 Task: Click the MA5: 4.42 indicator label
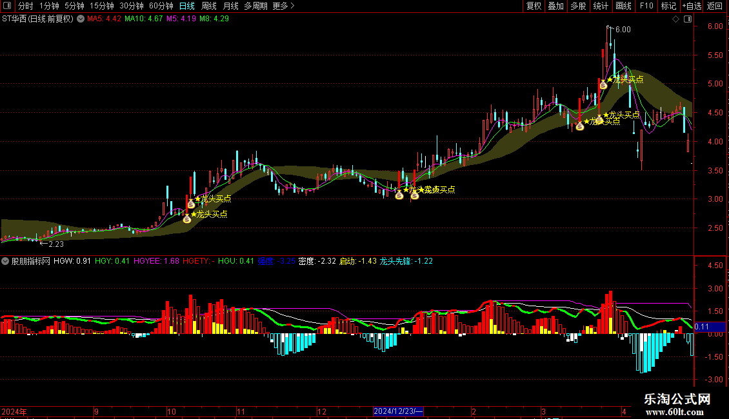tap(104, 19)
